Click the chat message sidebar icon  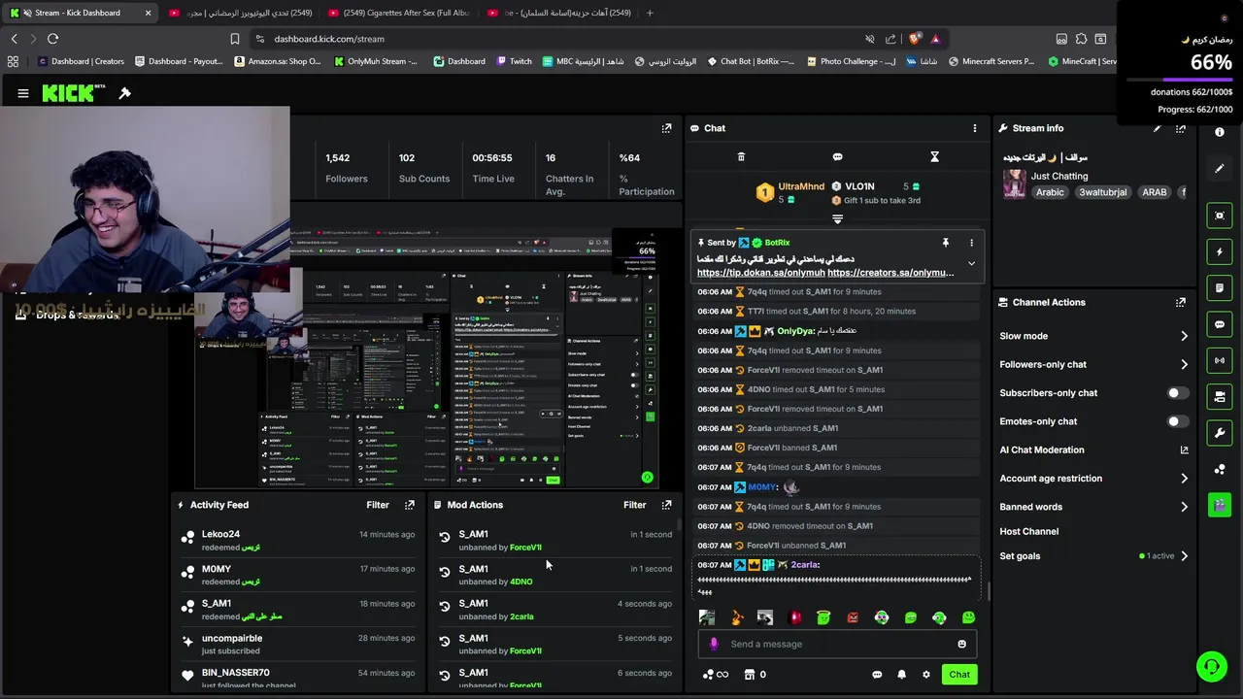[x=1220, y=324]
